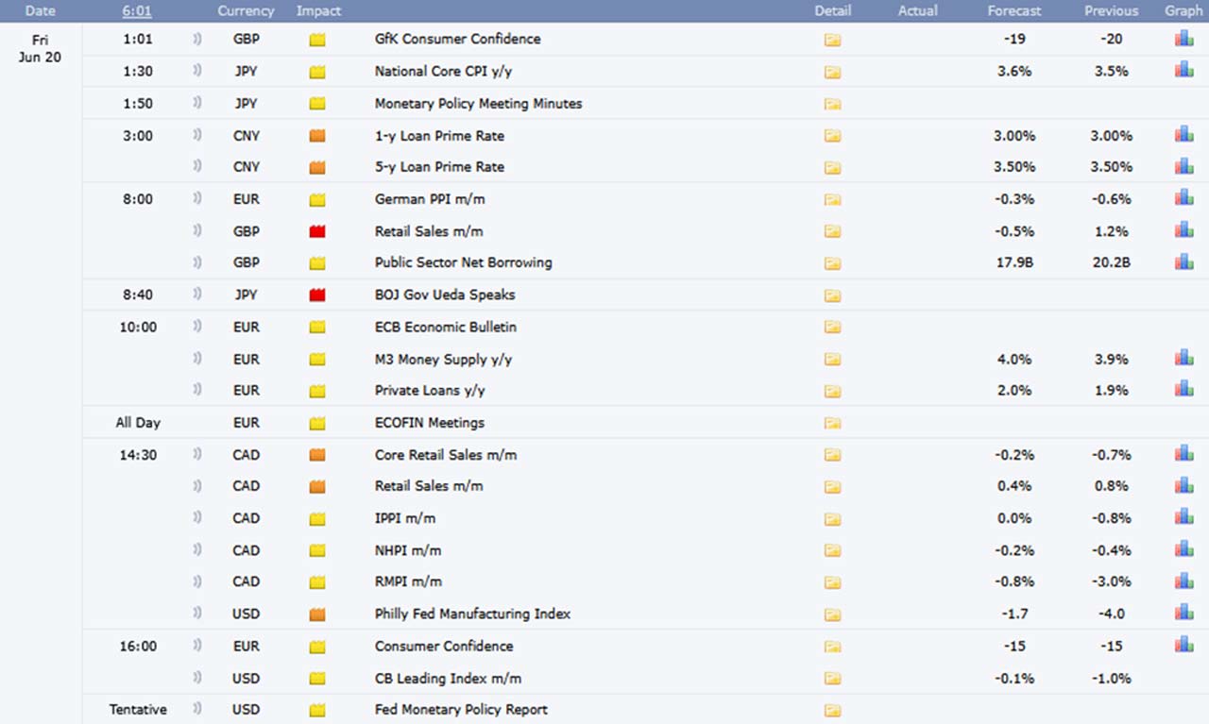Click the 6:01 time header link
Viewport: 1209px width, 724px height.
(x=138, y=11)
